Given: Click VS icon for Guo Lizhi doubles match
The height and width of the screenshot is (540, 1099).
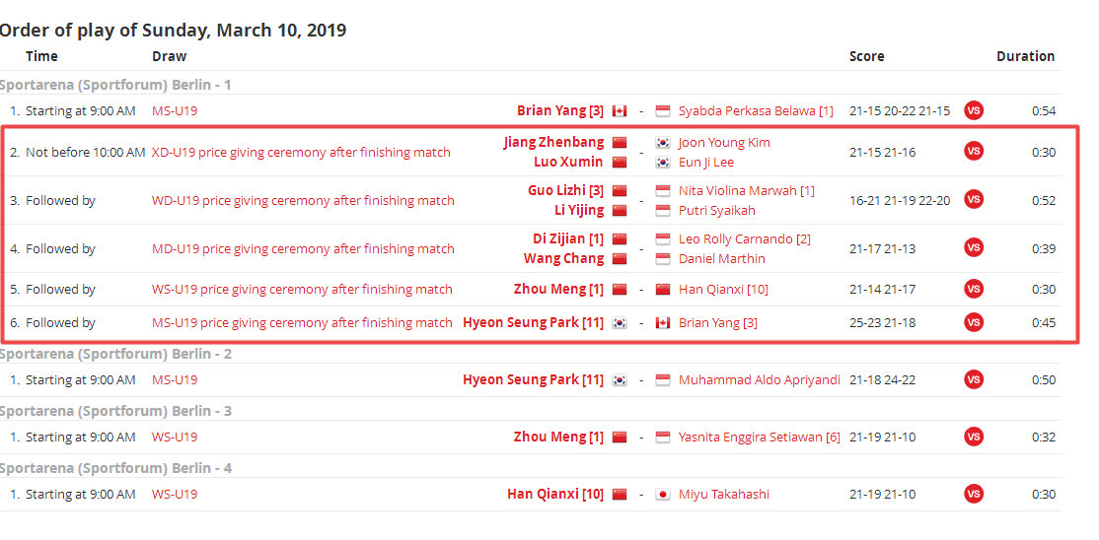Looking at the screenshot, I should click(973, 200).
